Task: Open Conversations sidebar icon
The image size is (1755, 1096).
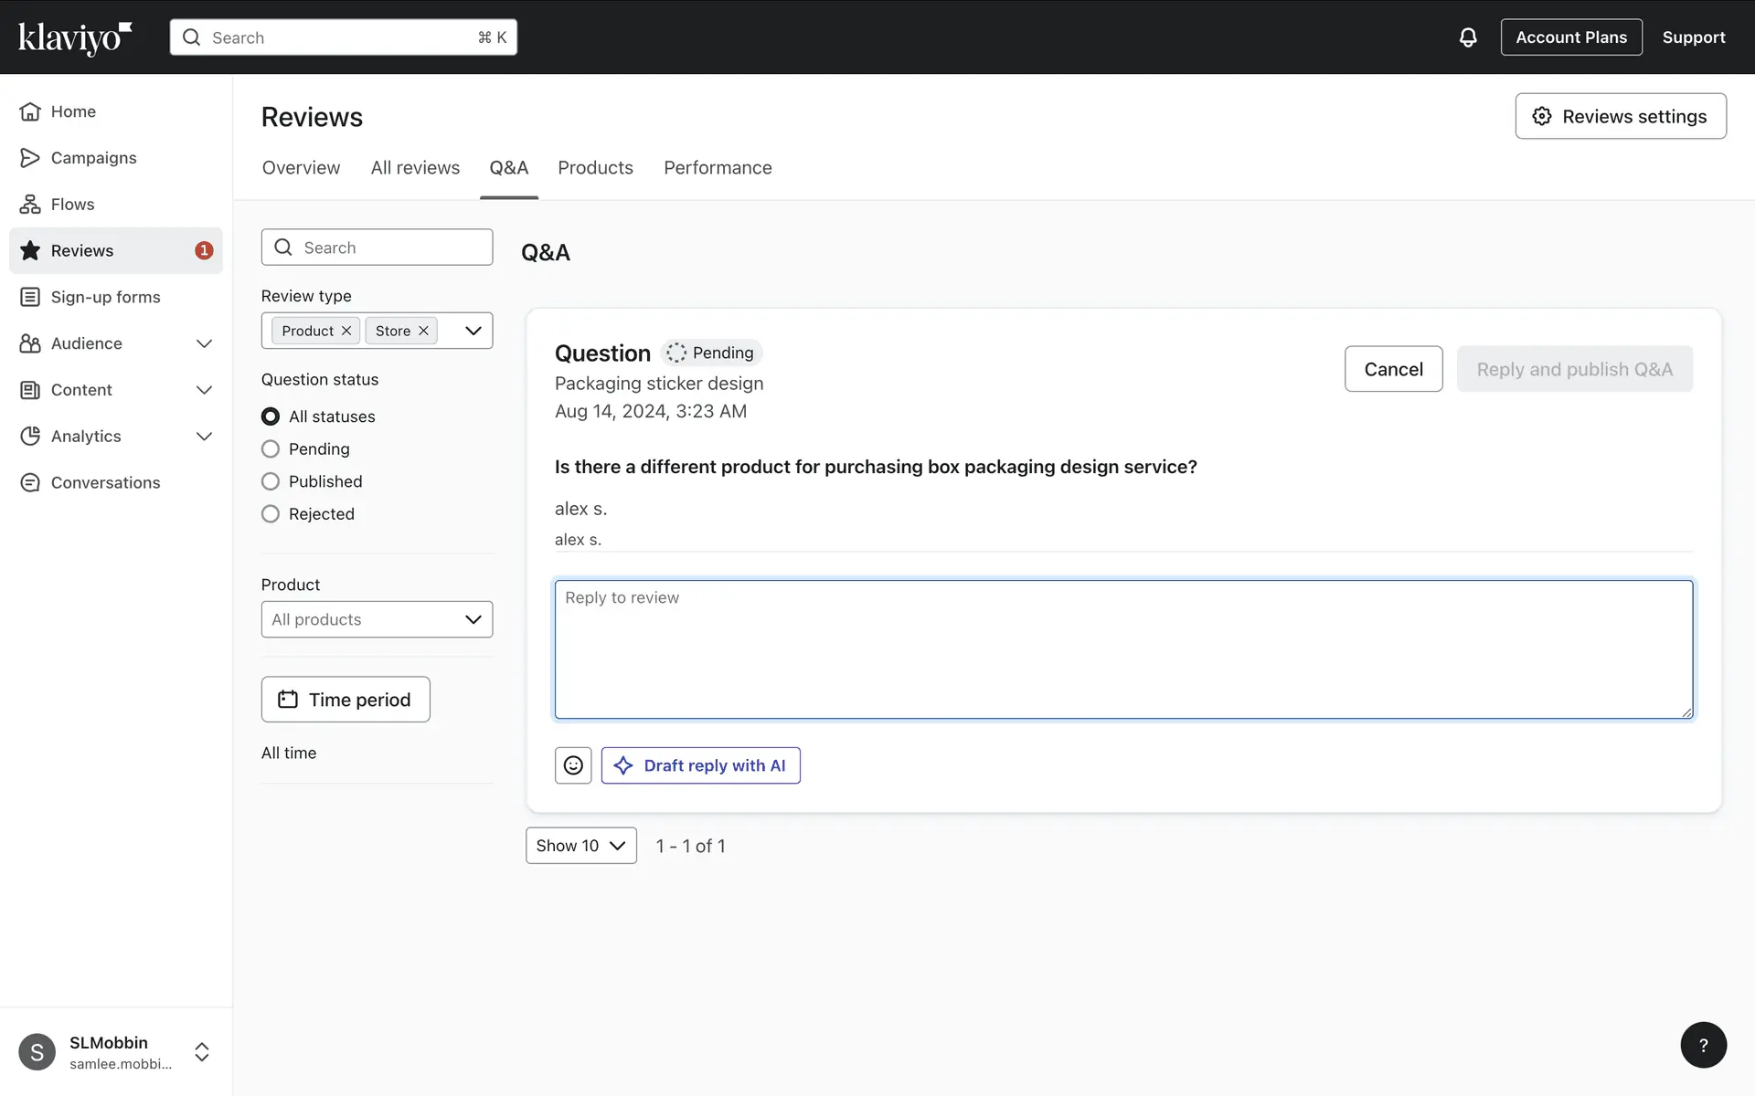Action: tap(30, 482)
